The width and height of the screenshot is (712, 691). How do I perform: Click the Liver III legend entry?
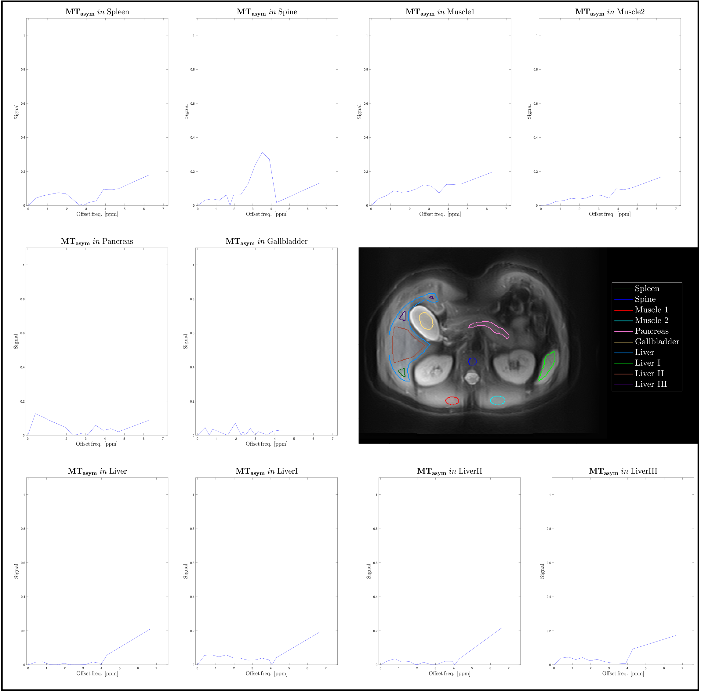(651, 384)
